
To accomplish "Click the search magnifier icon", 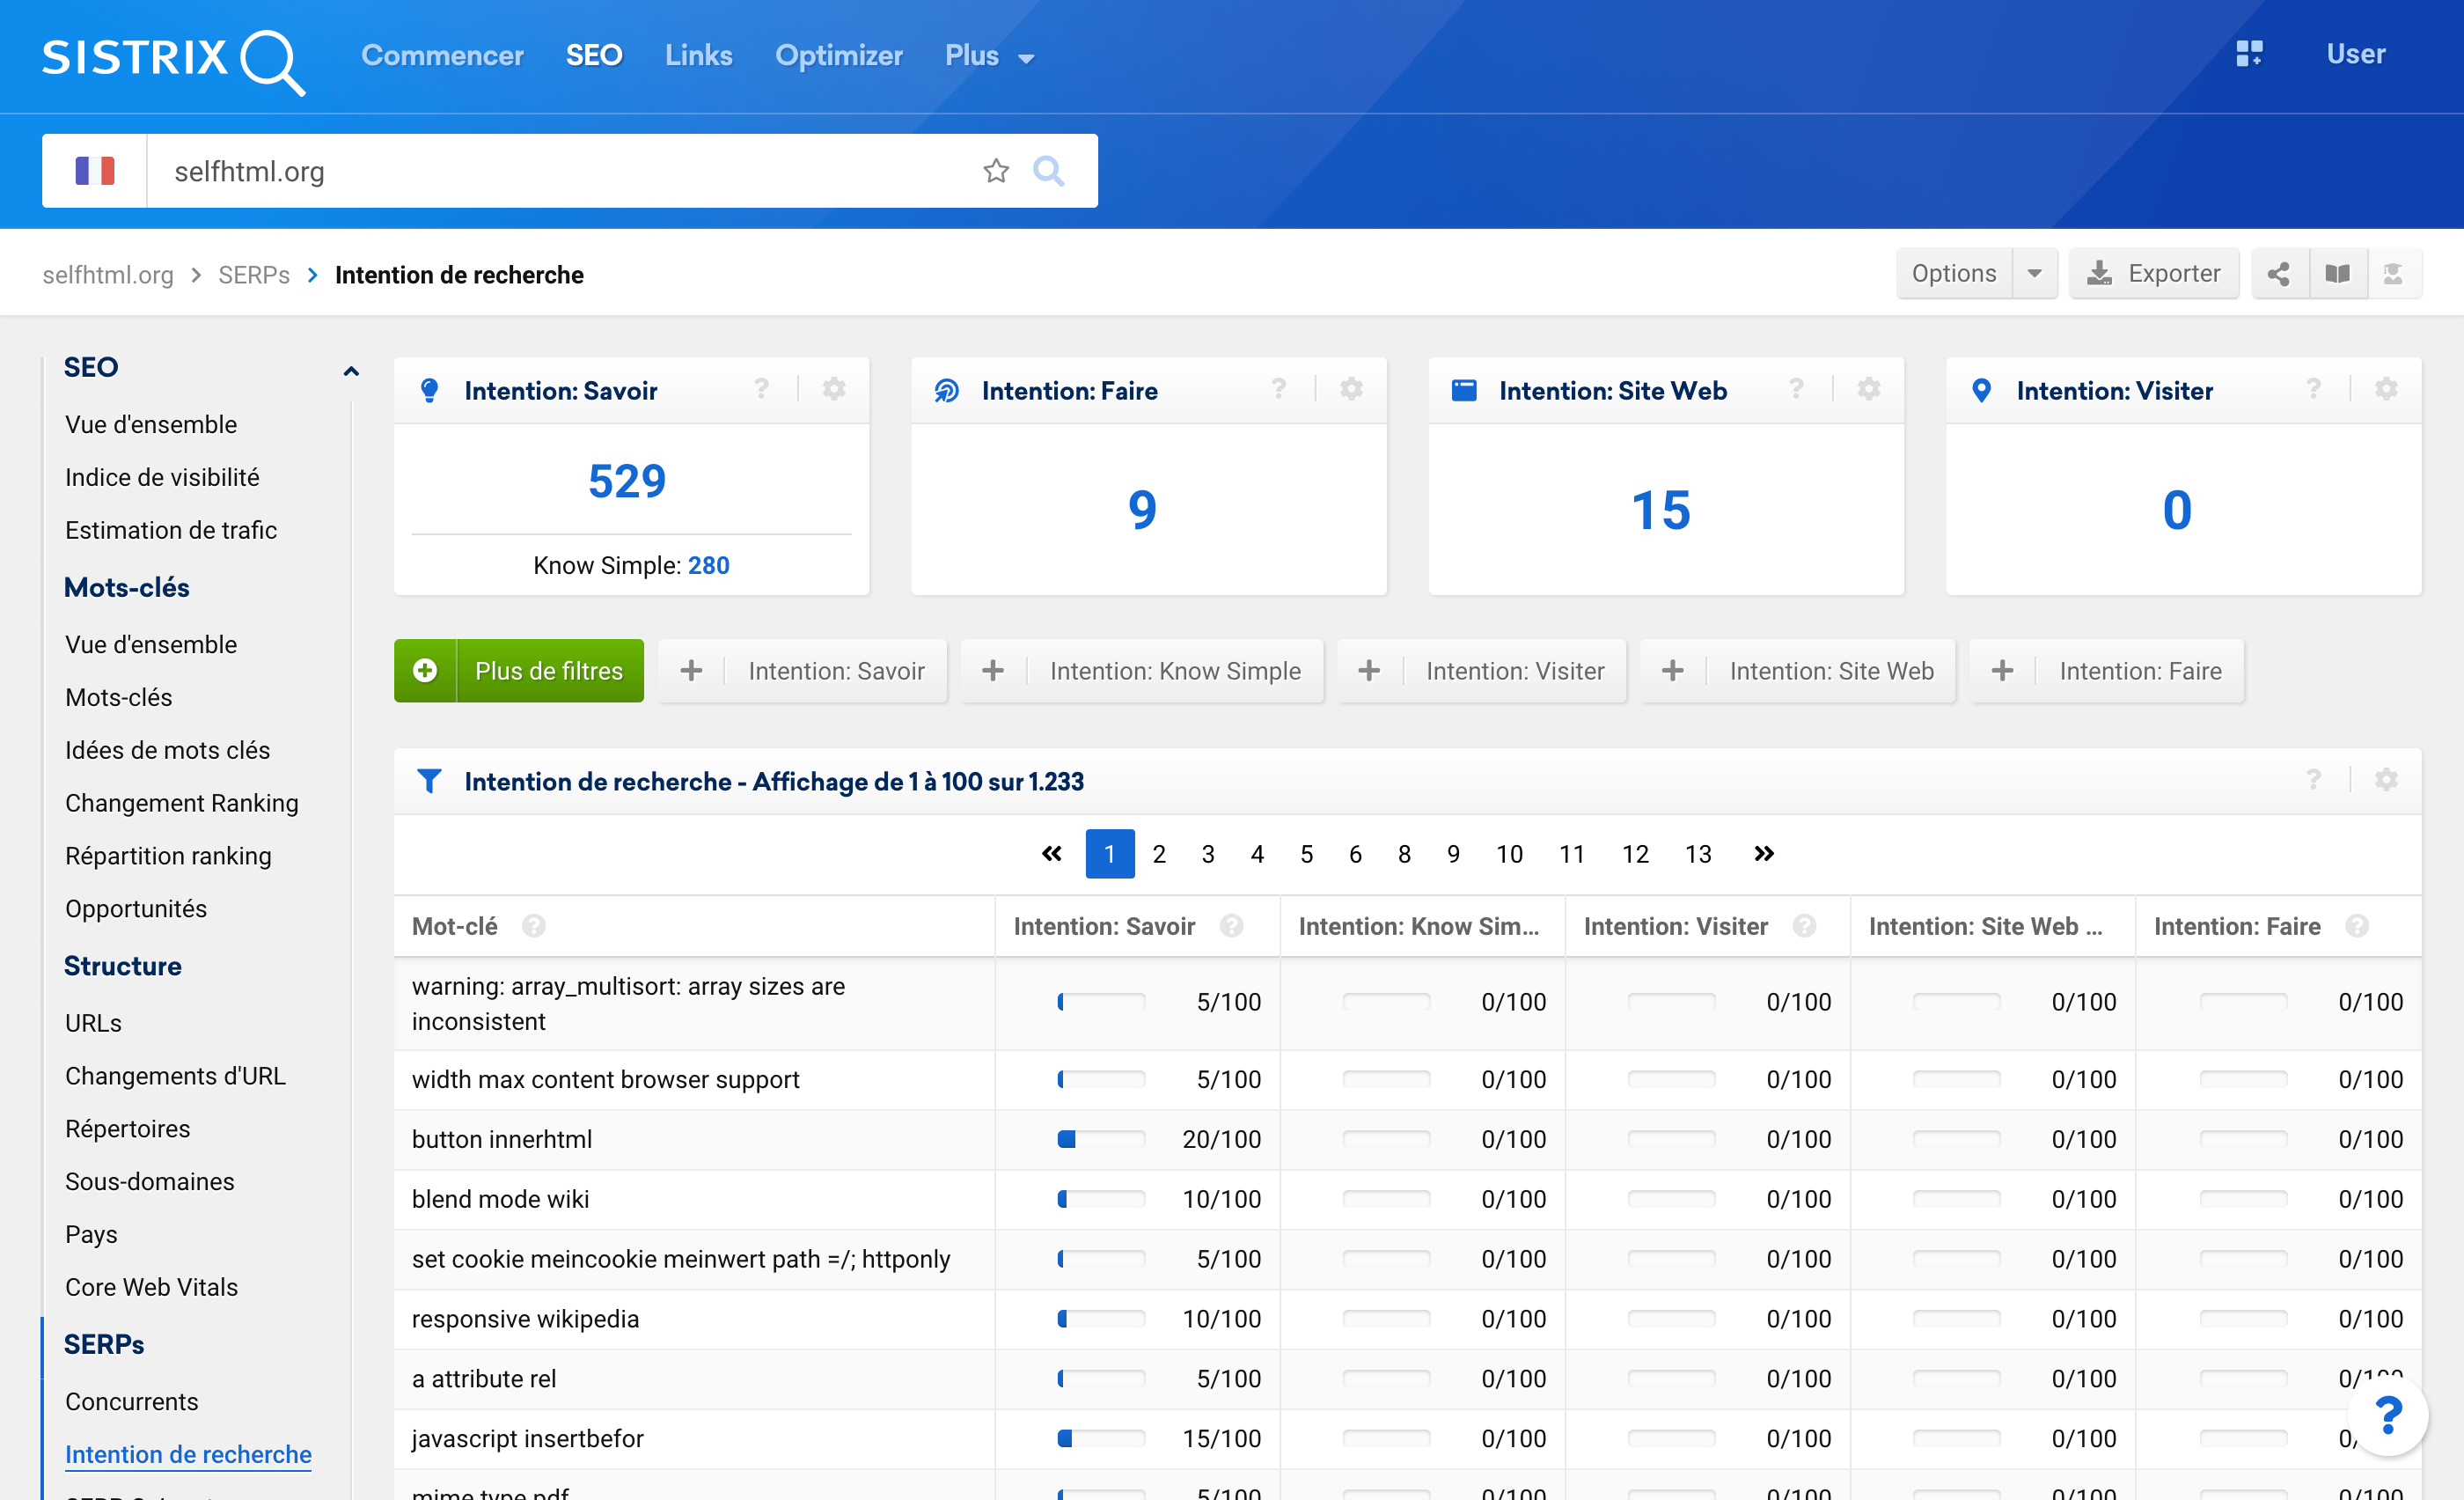I will tap(1048, 171).
